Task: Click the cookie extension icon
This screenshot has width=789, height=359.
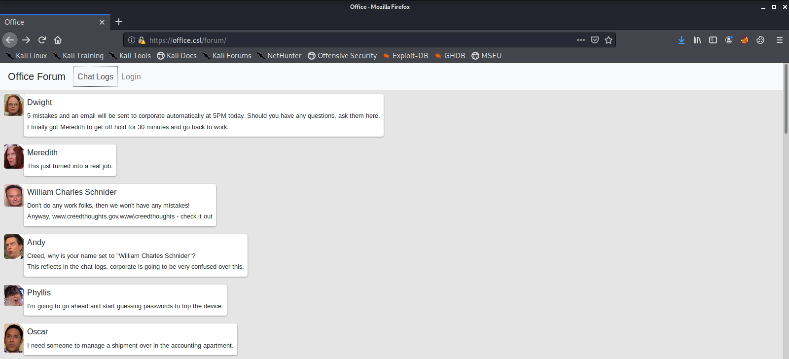Action: (760, 40)
